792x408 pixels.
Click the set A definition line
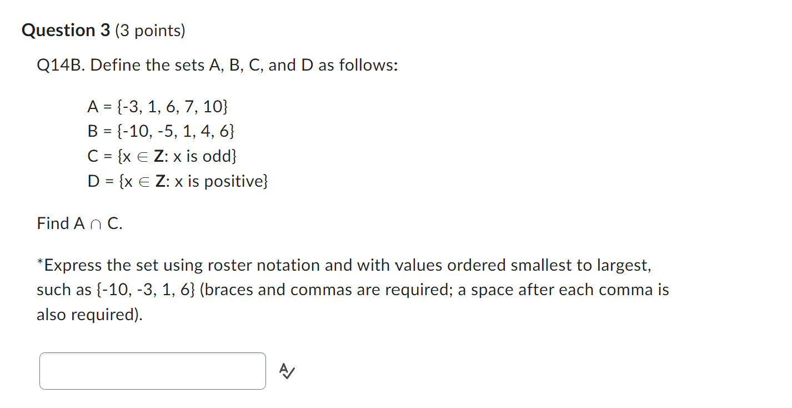click(158, 107)
